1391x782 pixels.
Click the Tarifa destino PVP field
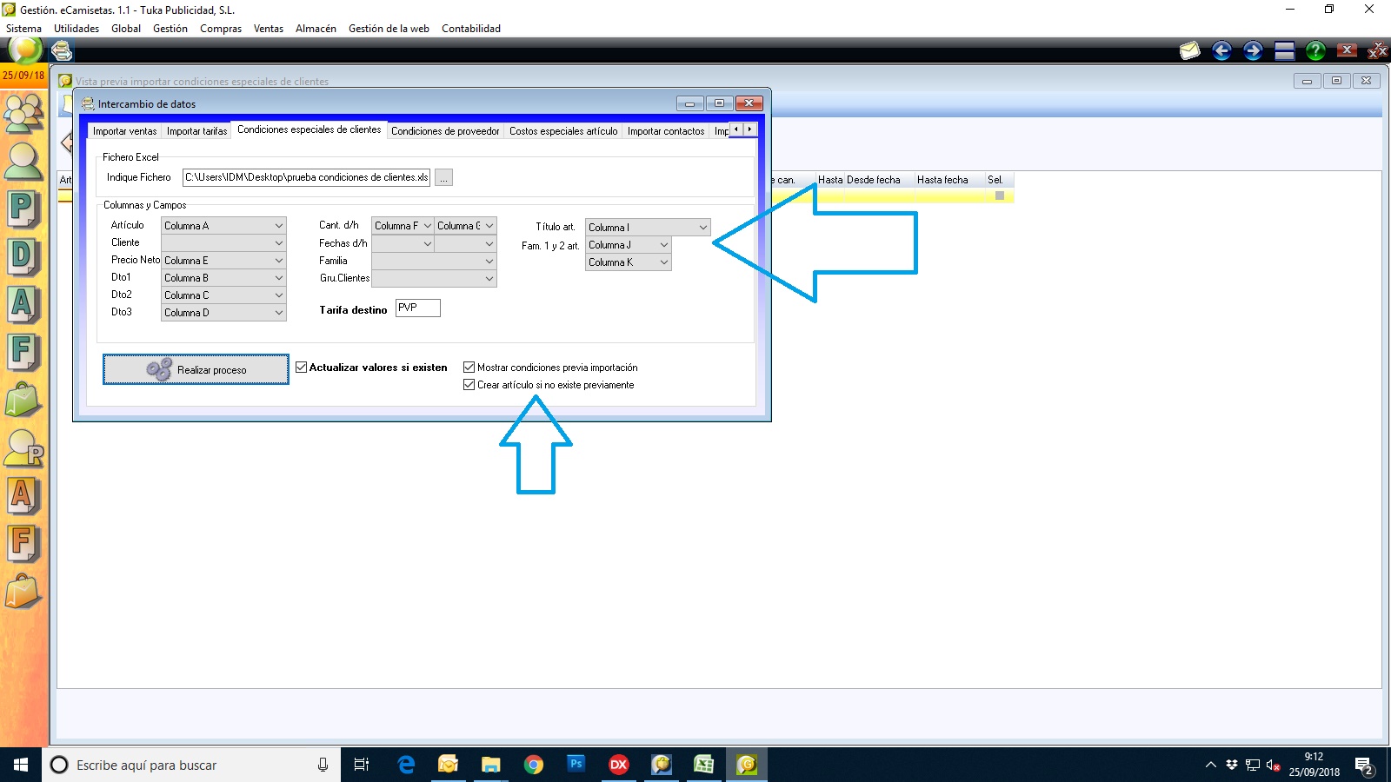pos(418,308)
